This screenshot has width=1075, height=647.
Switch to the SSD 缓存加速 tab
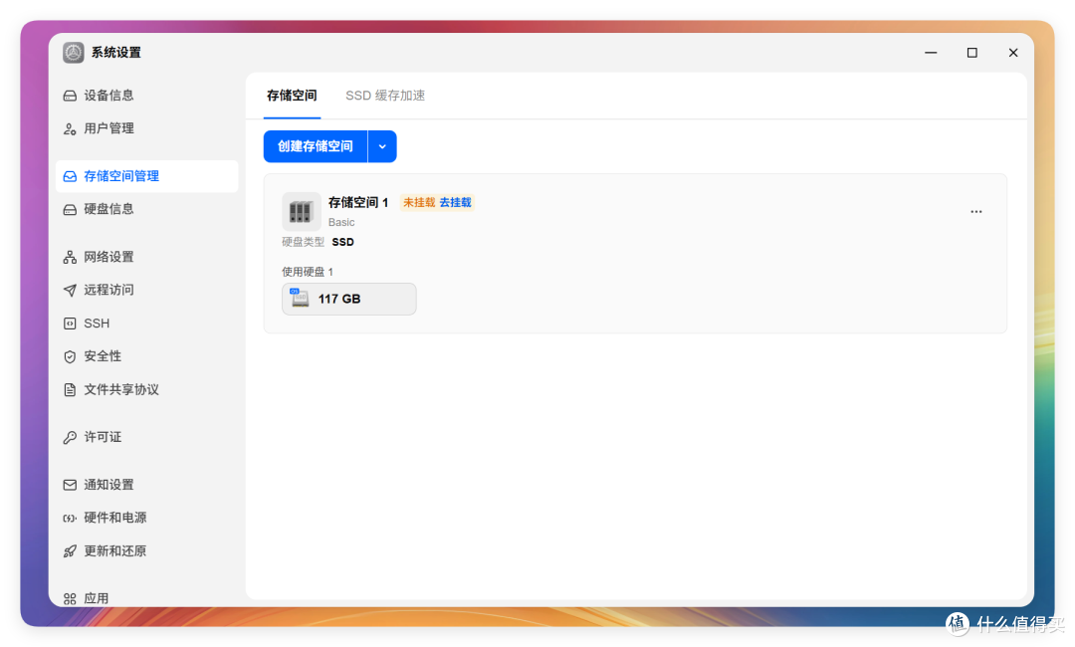[x=385, y=96]
